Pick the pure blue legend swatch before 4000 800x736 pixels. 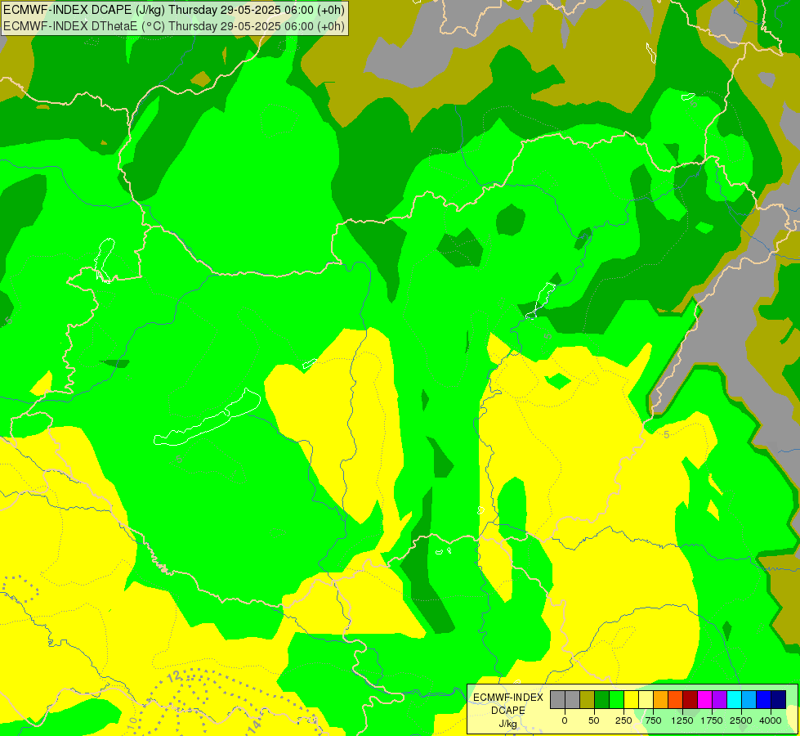[764, 699]
